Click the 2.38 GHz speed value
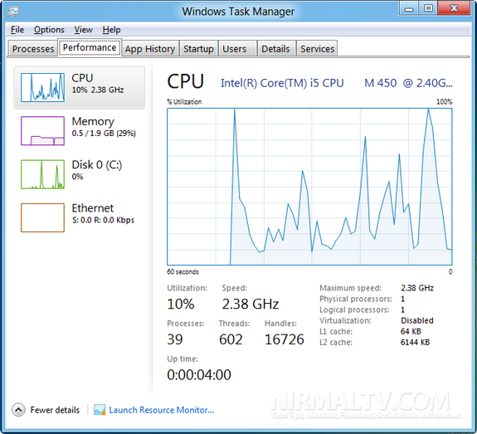The height and width of the screenshot is (434, 477). (x=251, y=304)
